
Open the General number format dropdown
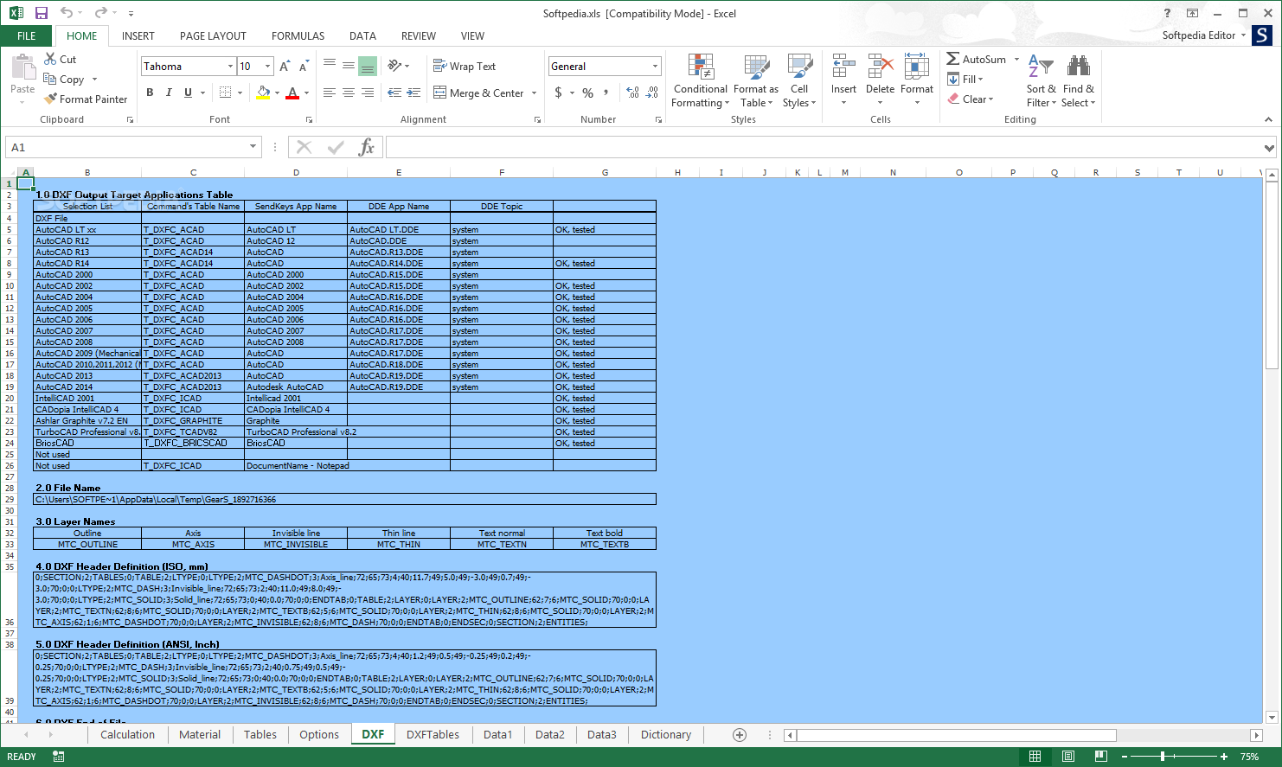[655, 67]
